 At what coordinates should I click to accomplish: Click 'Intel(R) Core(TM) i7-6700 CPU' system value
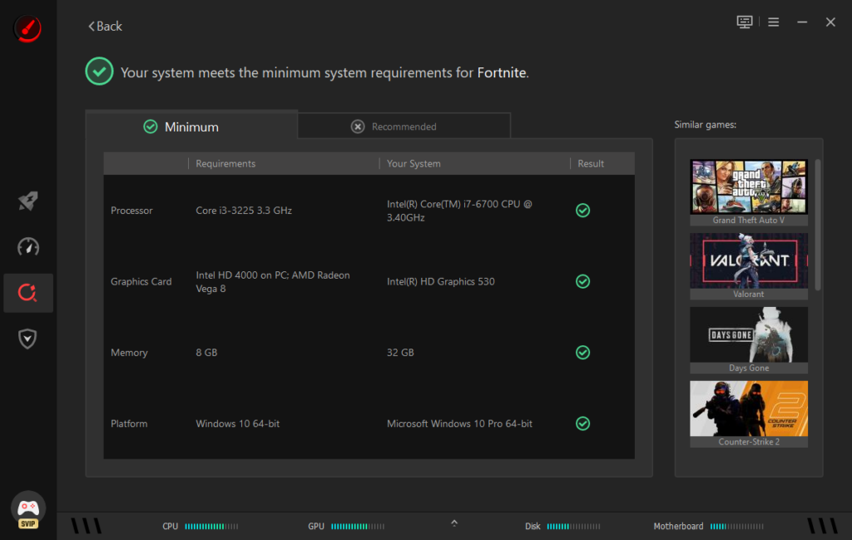[459, 211]
